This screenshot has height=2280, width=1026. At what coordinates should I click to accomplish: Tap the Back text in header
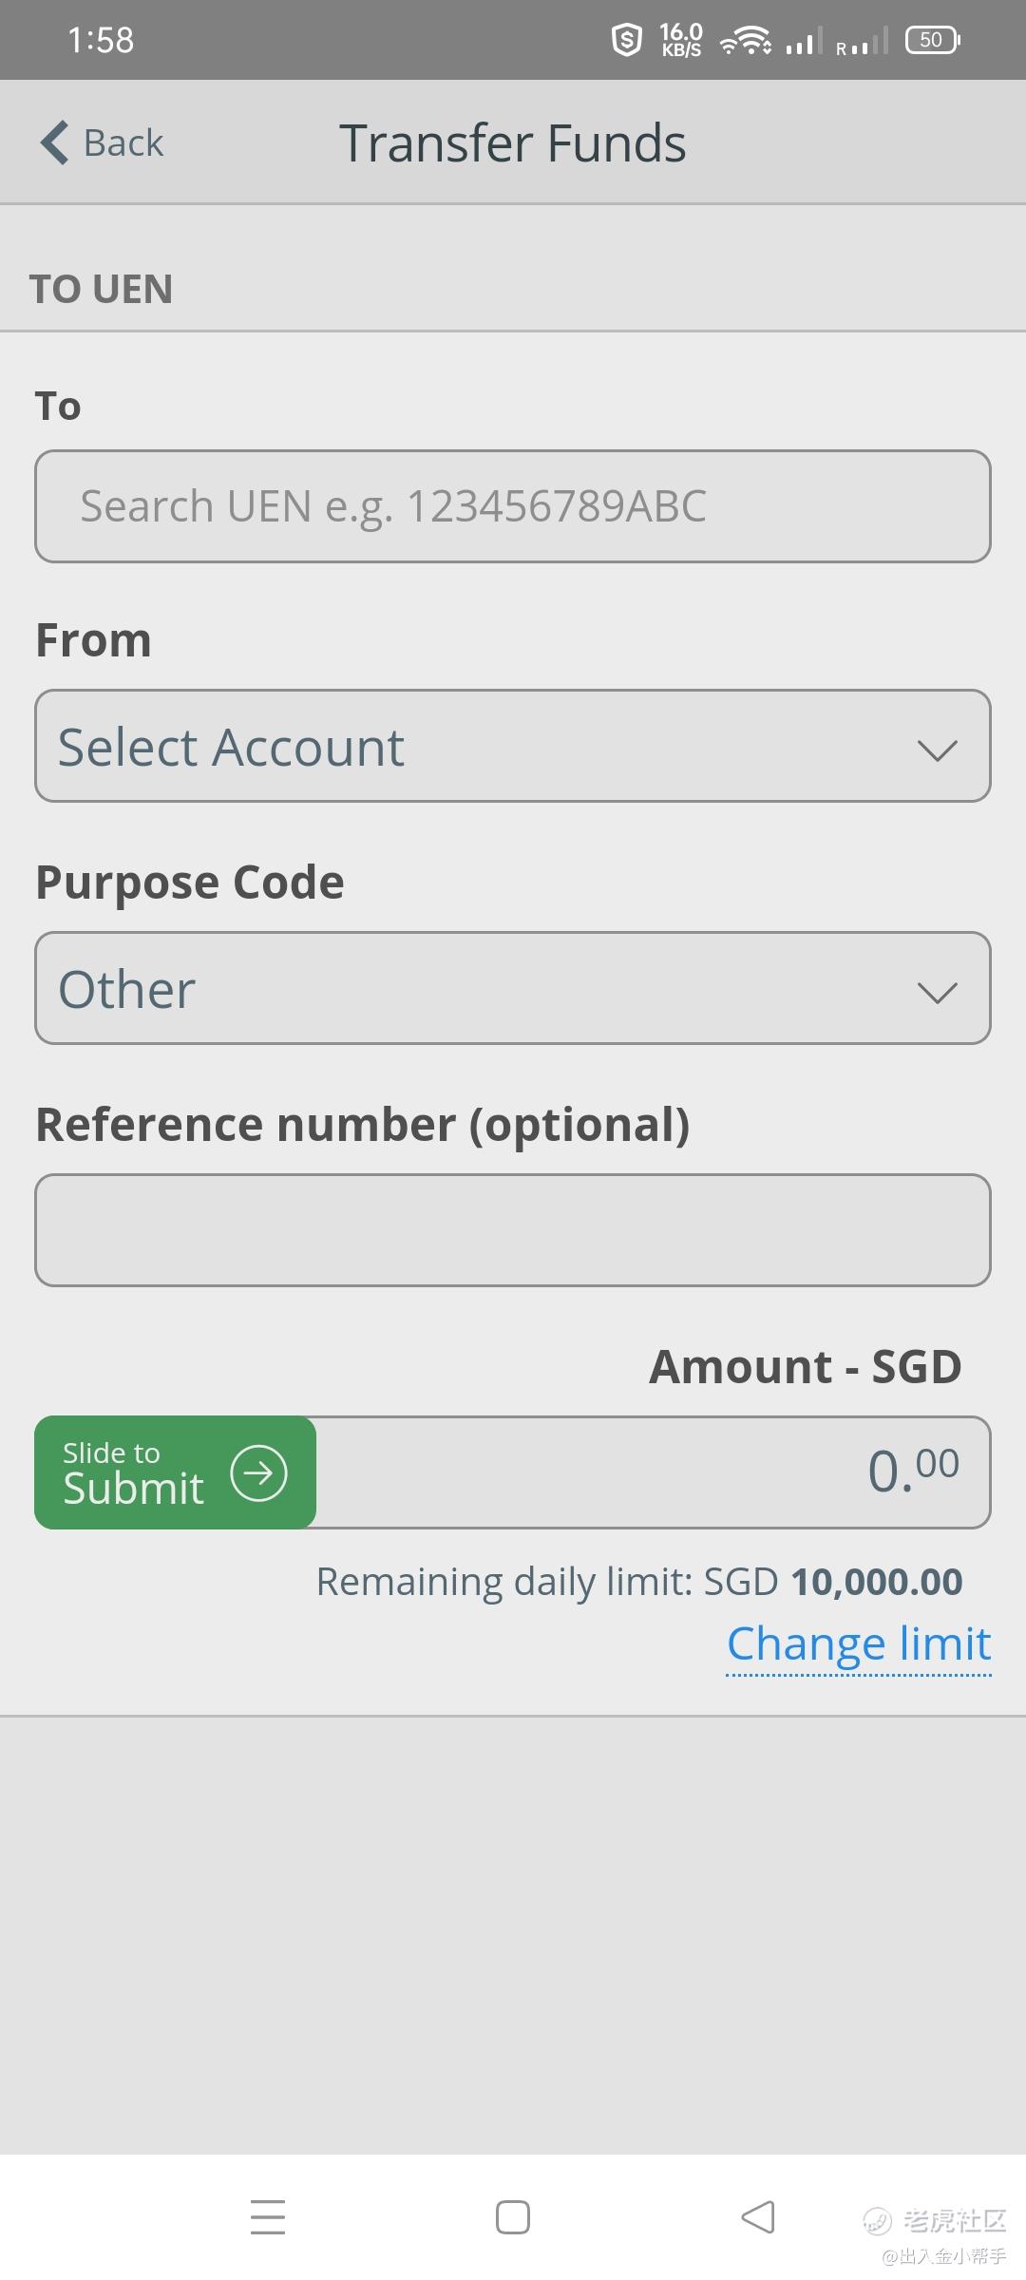click(123, 143)
